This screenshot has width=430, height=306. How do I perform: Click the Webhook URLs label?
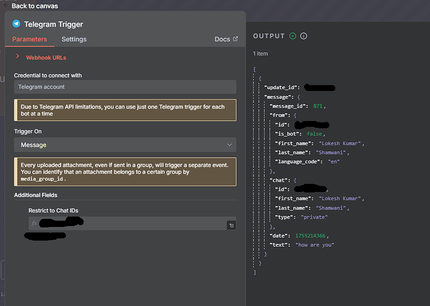(46, 57)
